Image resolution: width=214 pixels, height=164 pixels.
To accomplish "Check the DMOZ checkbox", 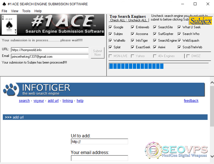I will 188,56.
